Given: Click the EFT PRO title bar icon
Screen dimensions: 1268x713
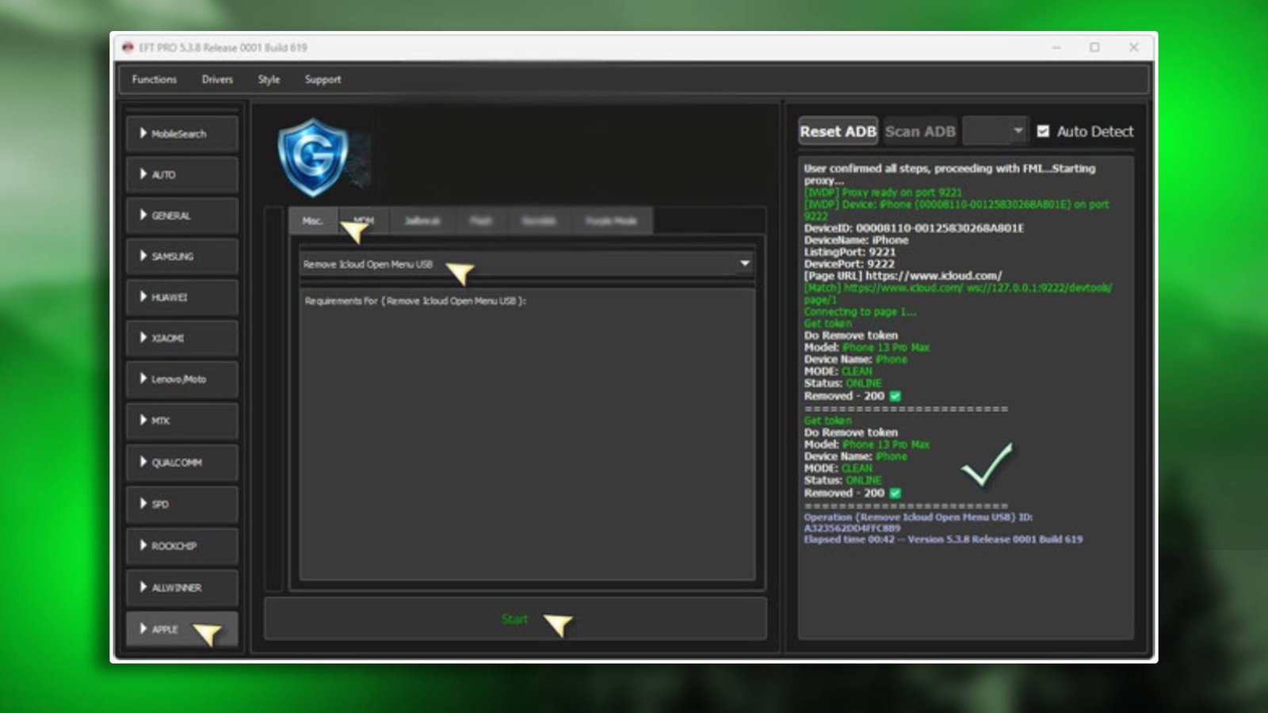Looking at the screenshot, I should [x=128, y=48].
